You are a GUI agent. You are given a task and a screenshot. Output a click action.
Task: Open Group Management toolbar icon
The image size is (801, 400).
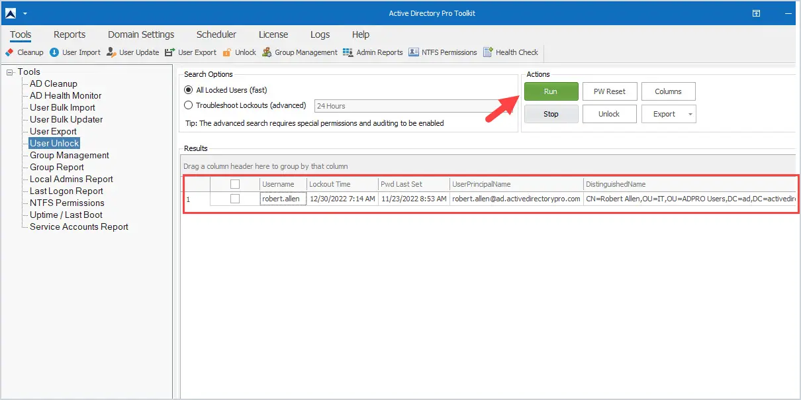click(267, 52)
